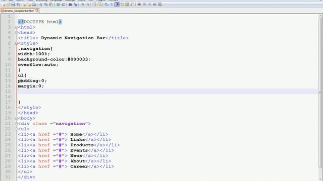Click the 'padding:0;' line

pyautogui.click(x=32, y=81)
